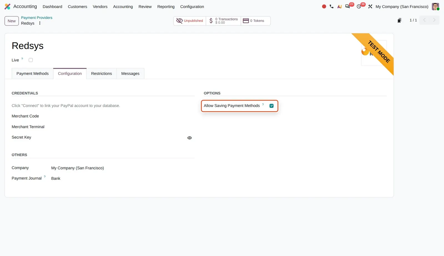
Task: Switch to the Messages tab
Action: pyautogui.click(x=130, y=73)
